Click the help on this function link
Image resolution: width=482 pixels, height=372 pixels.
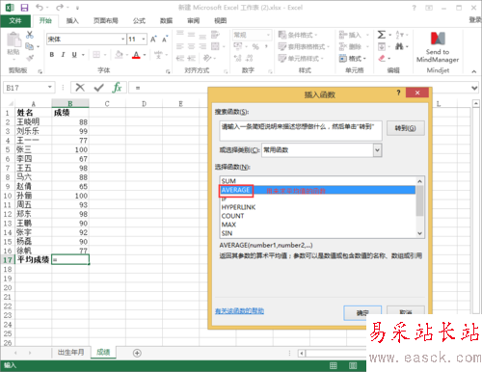pyautogui.click(x=239, y=310)
